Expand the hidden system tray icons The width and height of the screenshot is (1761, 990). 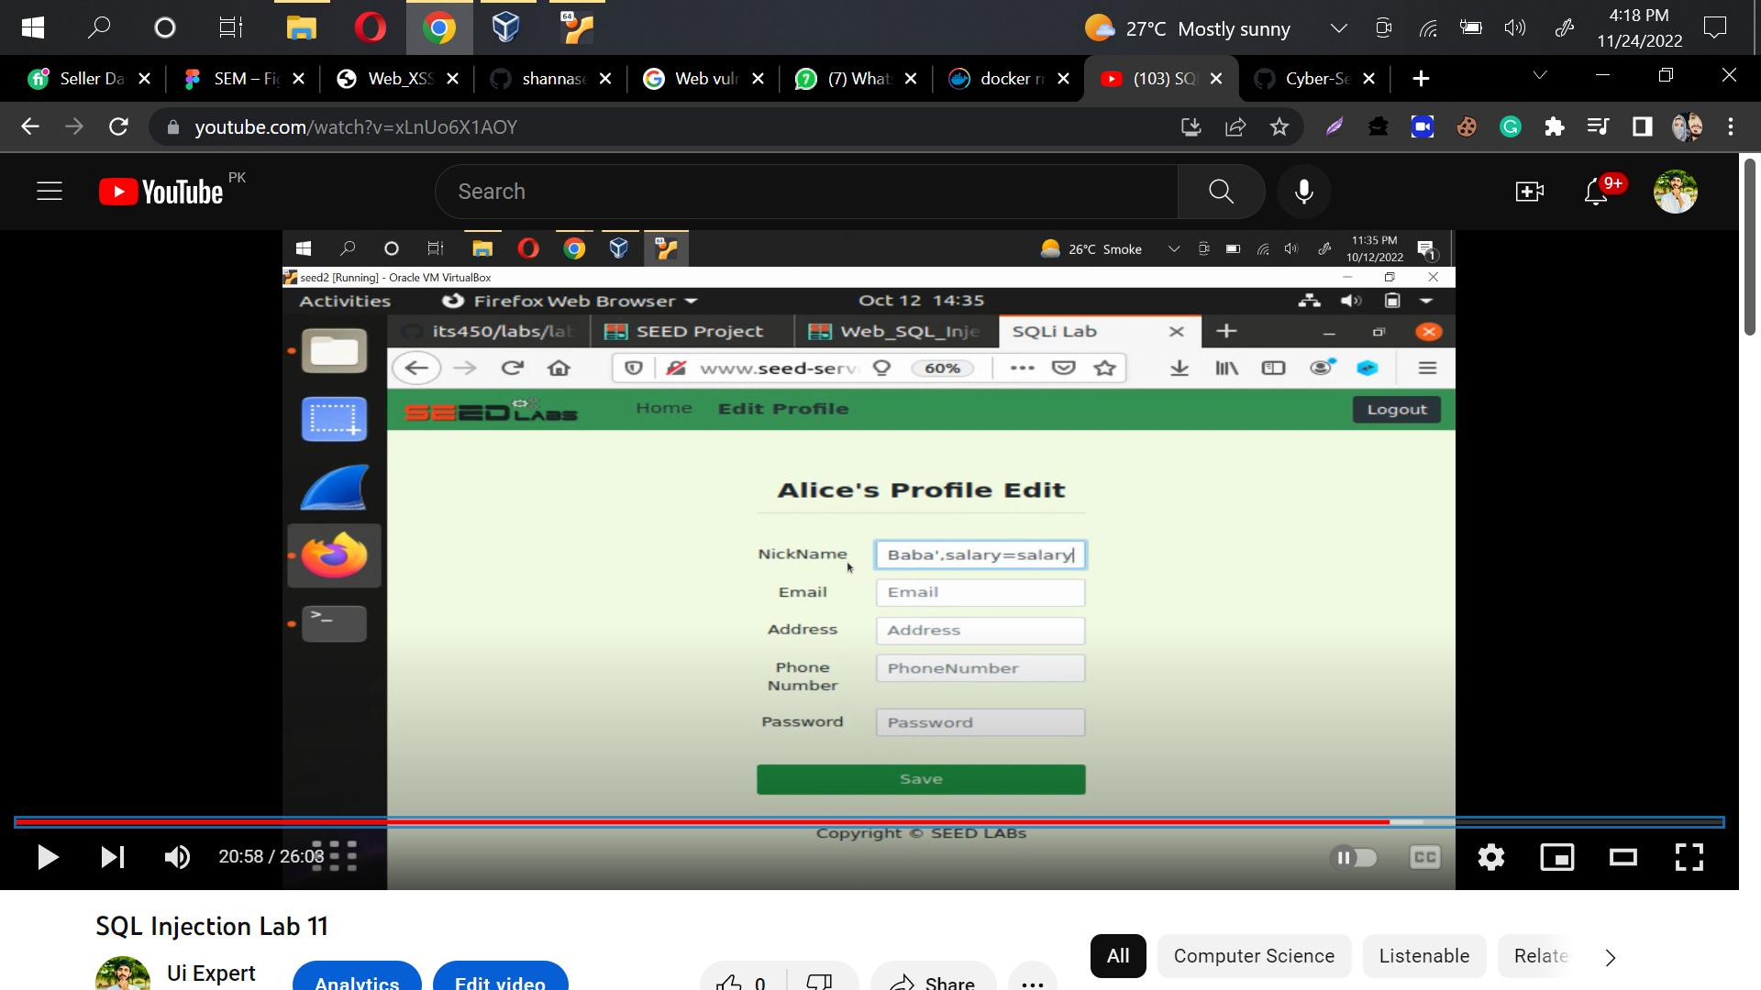1338,27
